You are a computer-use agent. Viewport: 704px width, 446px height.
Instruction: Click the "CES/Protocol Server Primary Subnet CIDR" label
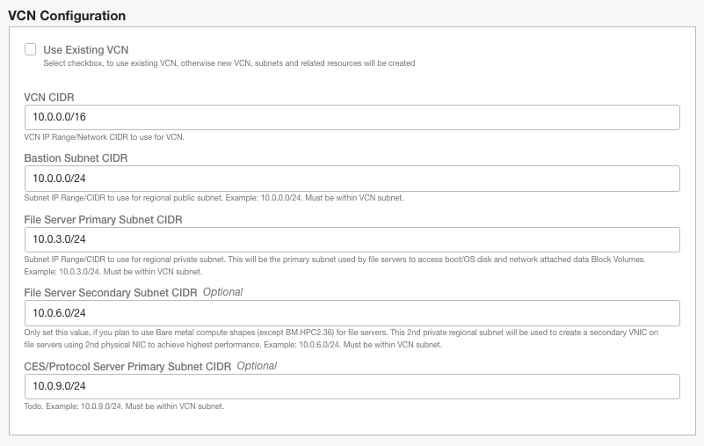tap(127, 366)
